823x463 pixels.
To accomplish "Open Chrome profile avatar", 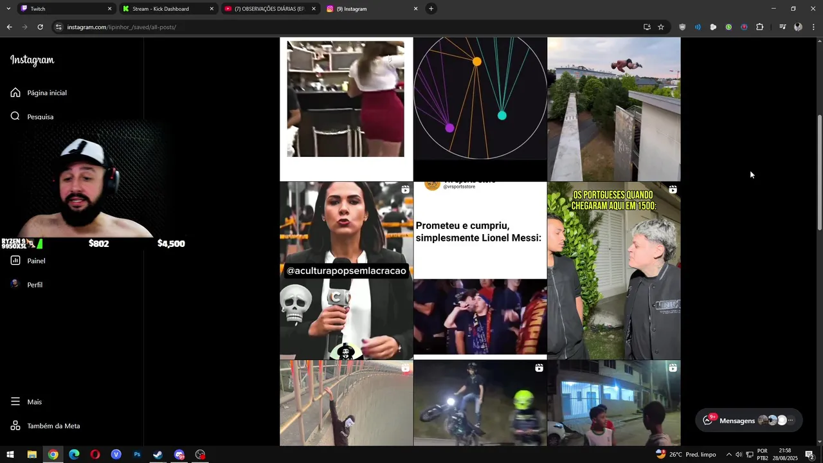I will pos(798,27).
